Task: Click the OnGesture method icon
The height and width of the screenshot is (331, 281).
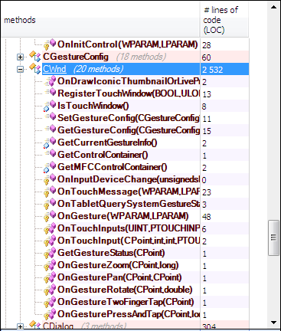Action: (50, 216)
